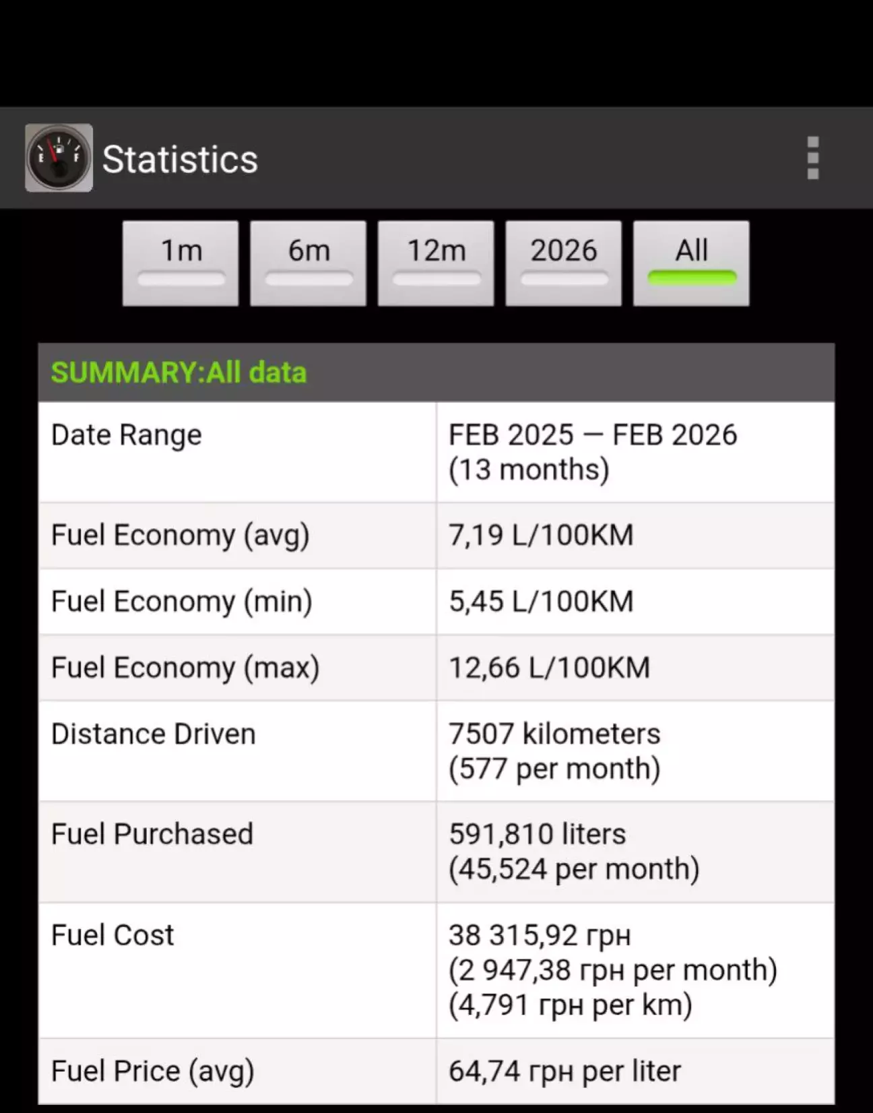
Task: Click the Date Range label
Action: [x=127, y=435]
